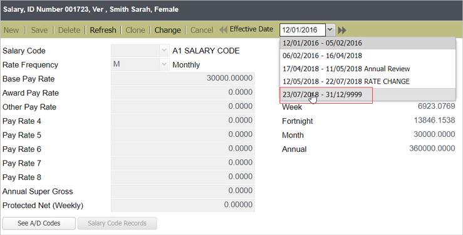Choose 17/04/2018 - 11/05/2018 Annual Review entry
This screenshot has height=235, width=463.
[368, 69]
